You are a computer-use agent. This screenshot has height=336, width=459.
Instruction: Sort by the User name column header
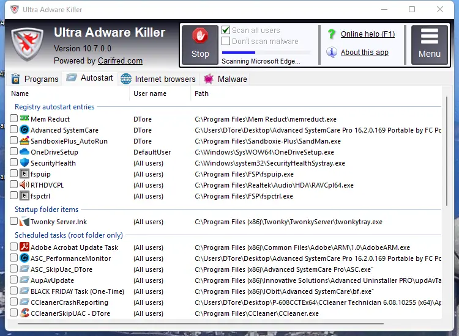click(150, 93)
